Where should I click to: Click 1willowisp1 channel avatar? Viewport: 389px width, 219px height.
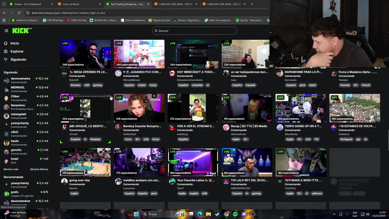[118, 127]
